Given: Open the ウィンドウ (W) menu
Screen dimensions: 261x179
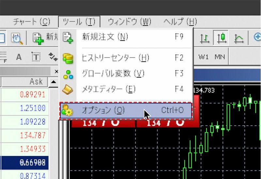Looking at the screenshot, I should (130, 22).
